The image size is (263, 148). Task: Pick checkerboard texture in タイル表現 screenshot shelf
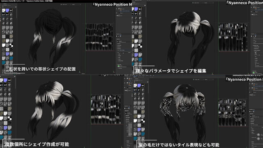click(143, 120)
